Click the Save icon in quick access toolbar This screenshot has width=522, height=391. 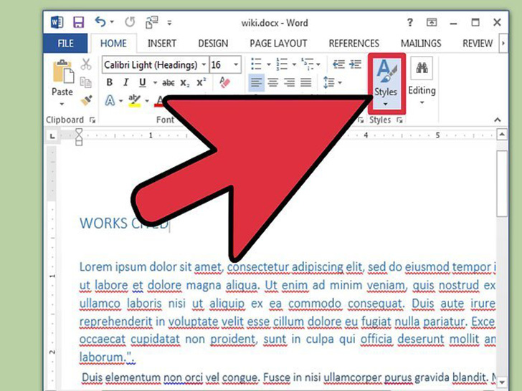pyautogui.click(x=79, y=22)
